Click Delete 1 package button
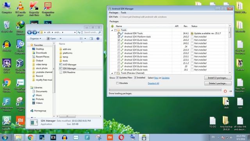The image size is (250, 141). [x=218, y=83]
